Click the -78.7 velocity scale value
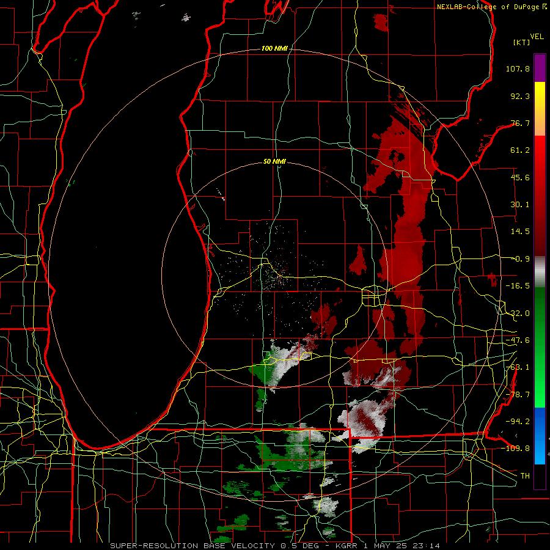This screenshot has width=550, height=550. point(518,395)
